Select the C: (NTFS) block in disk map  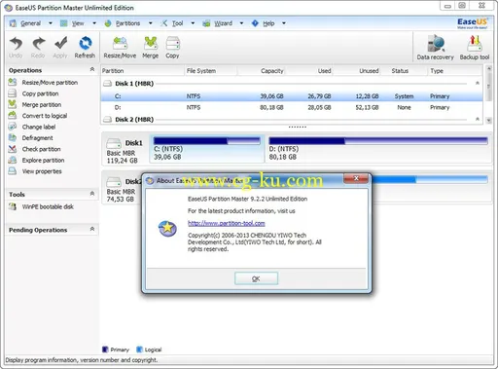[x=207, y=149]
